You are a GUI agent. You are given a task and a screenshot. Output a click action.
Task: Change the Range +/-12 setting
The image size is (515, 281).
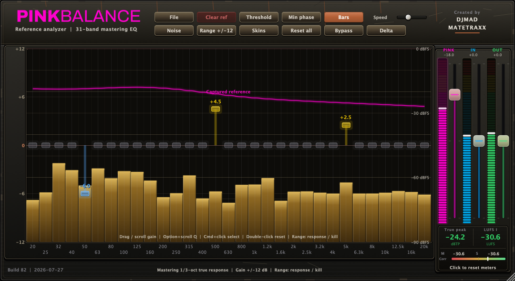(x=216, y=30)
